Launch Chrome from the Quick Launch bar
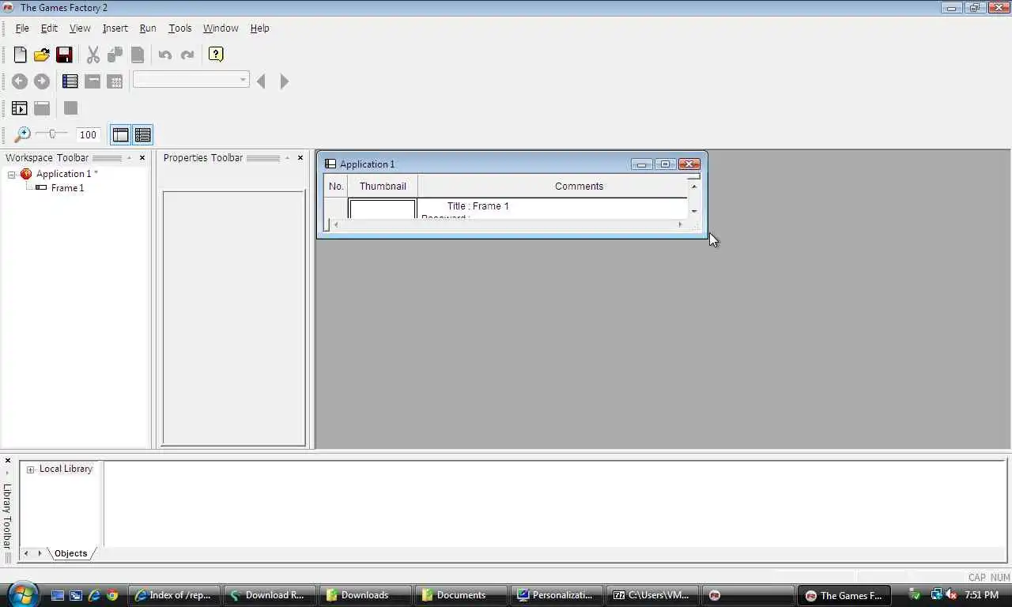The width and height of the screenshot is (1012, 607). [x=112, y=595]
